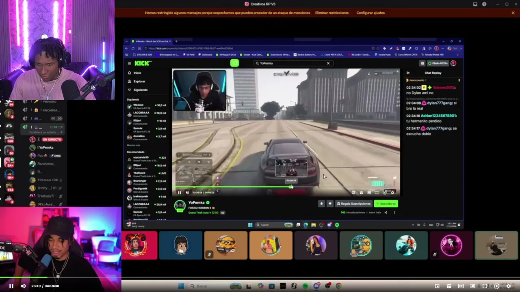Collapse the Chat Replay panel
Image resolution: width=520 pixels, height=292 pixels.
point(408,73)
